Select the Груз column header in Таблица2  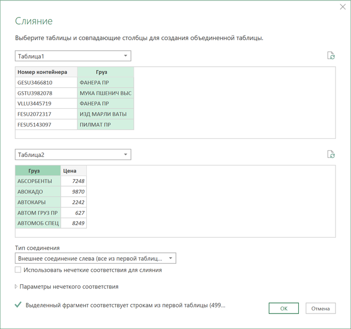click(x=38, y=171)
